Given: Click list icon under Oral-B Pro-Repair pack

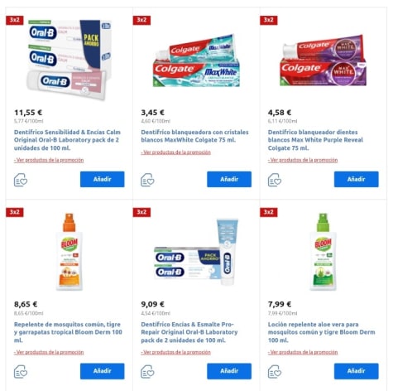Looking at the screenshot, I should pos(147,372).
